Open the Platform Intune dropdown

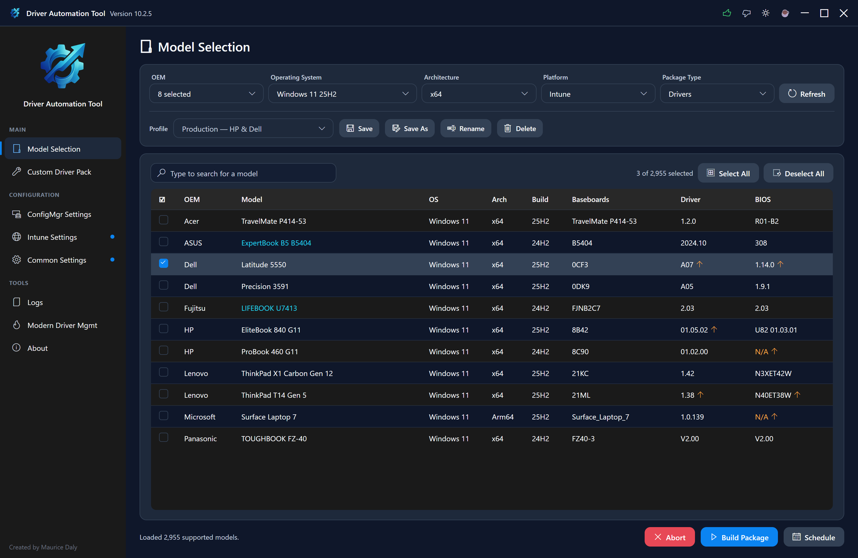598,94
